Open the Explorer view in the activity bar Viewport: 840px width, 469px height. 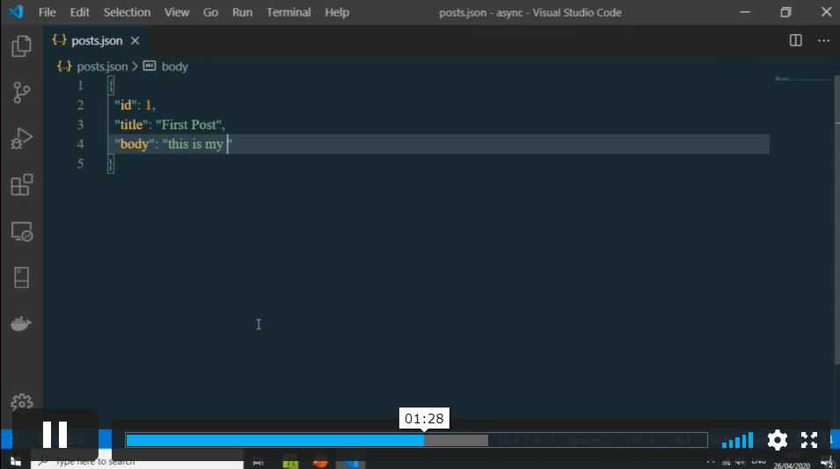[x=21, y=46]
